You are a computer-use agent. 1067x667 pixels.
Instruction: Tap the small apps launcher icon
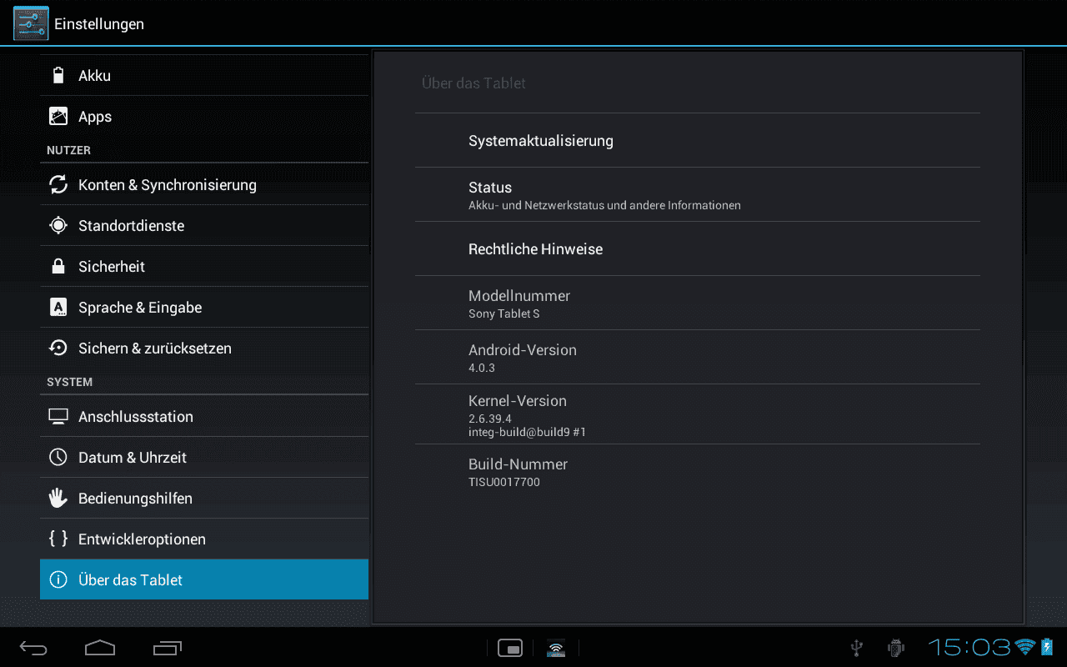510,648
